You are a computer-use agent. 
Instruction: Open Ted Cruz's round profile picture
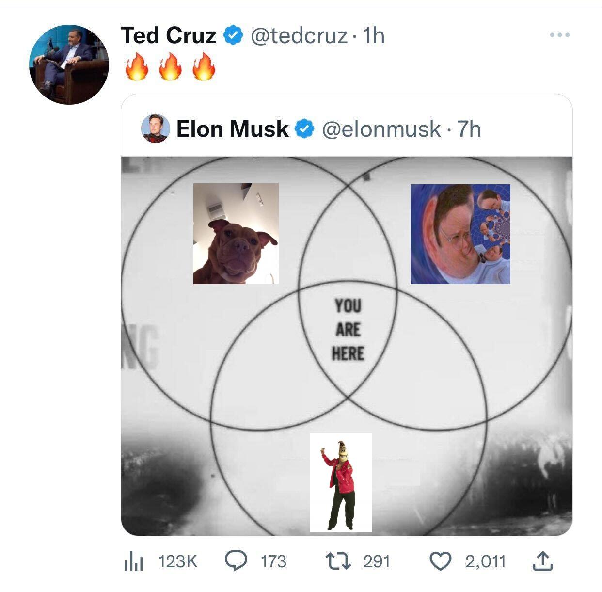pos(69,65)
